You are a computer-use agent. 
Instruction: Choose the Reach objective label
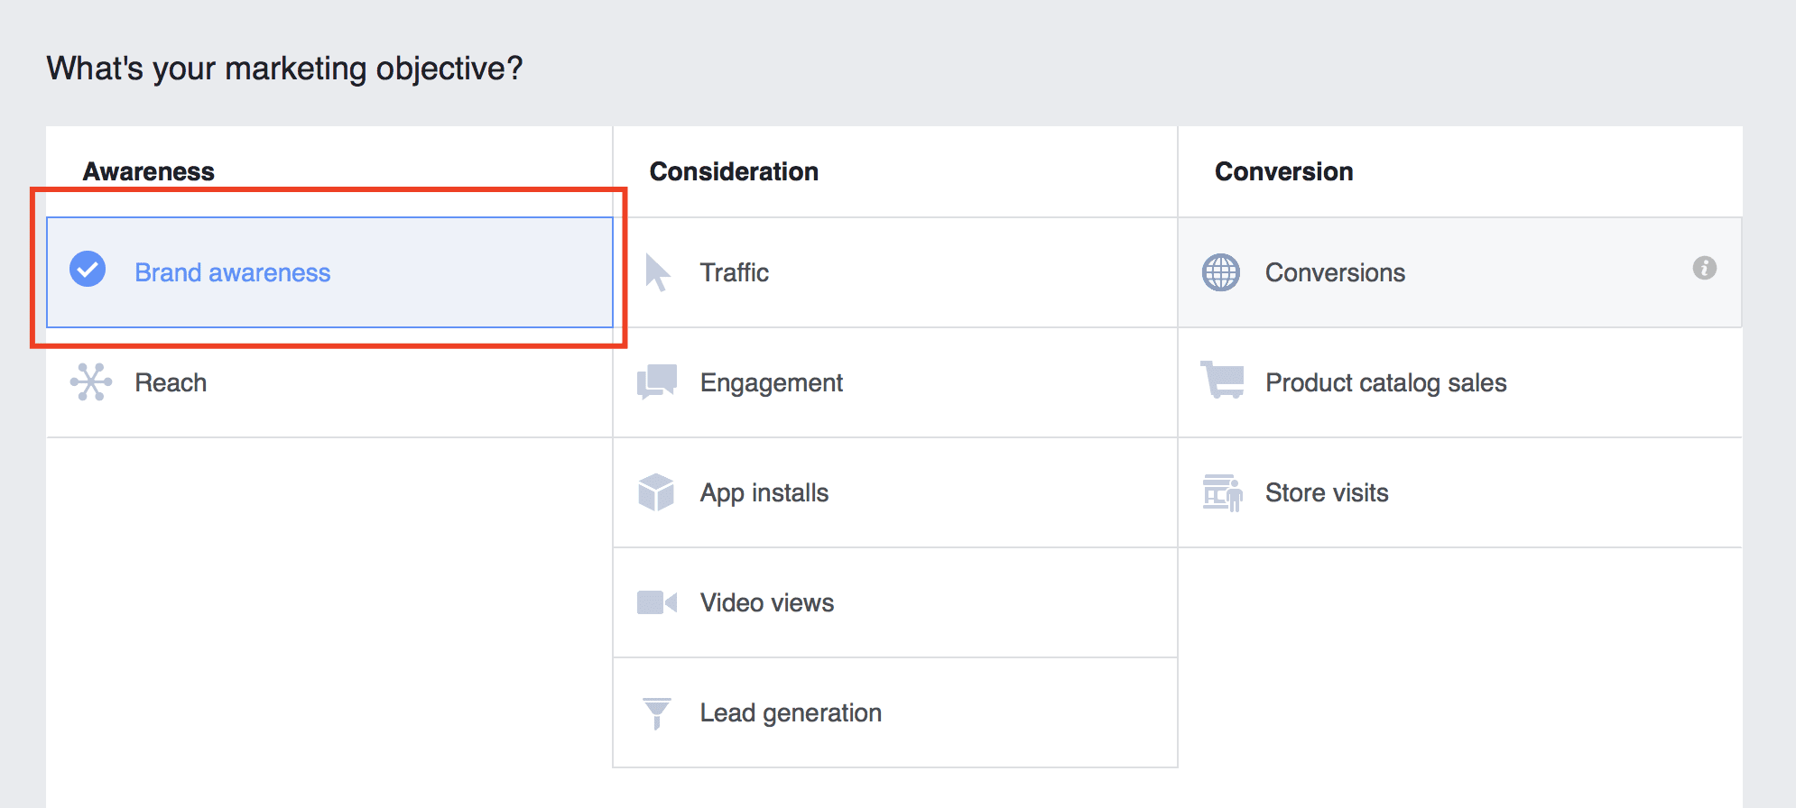coord(171,382)
